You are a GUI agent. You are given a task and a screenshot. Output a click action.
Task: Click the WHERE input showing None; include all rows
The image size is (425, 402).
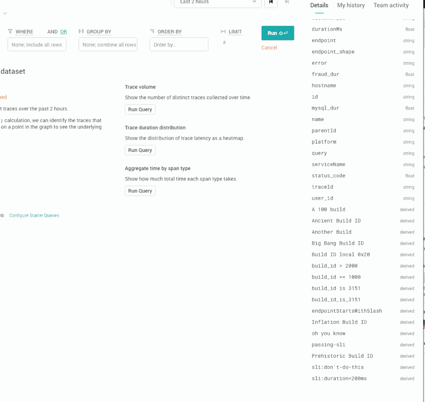pos(37,44)
